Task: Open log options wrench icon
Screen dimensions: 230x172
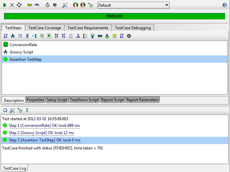Action: [x=12, y=110]
